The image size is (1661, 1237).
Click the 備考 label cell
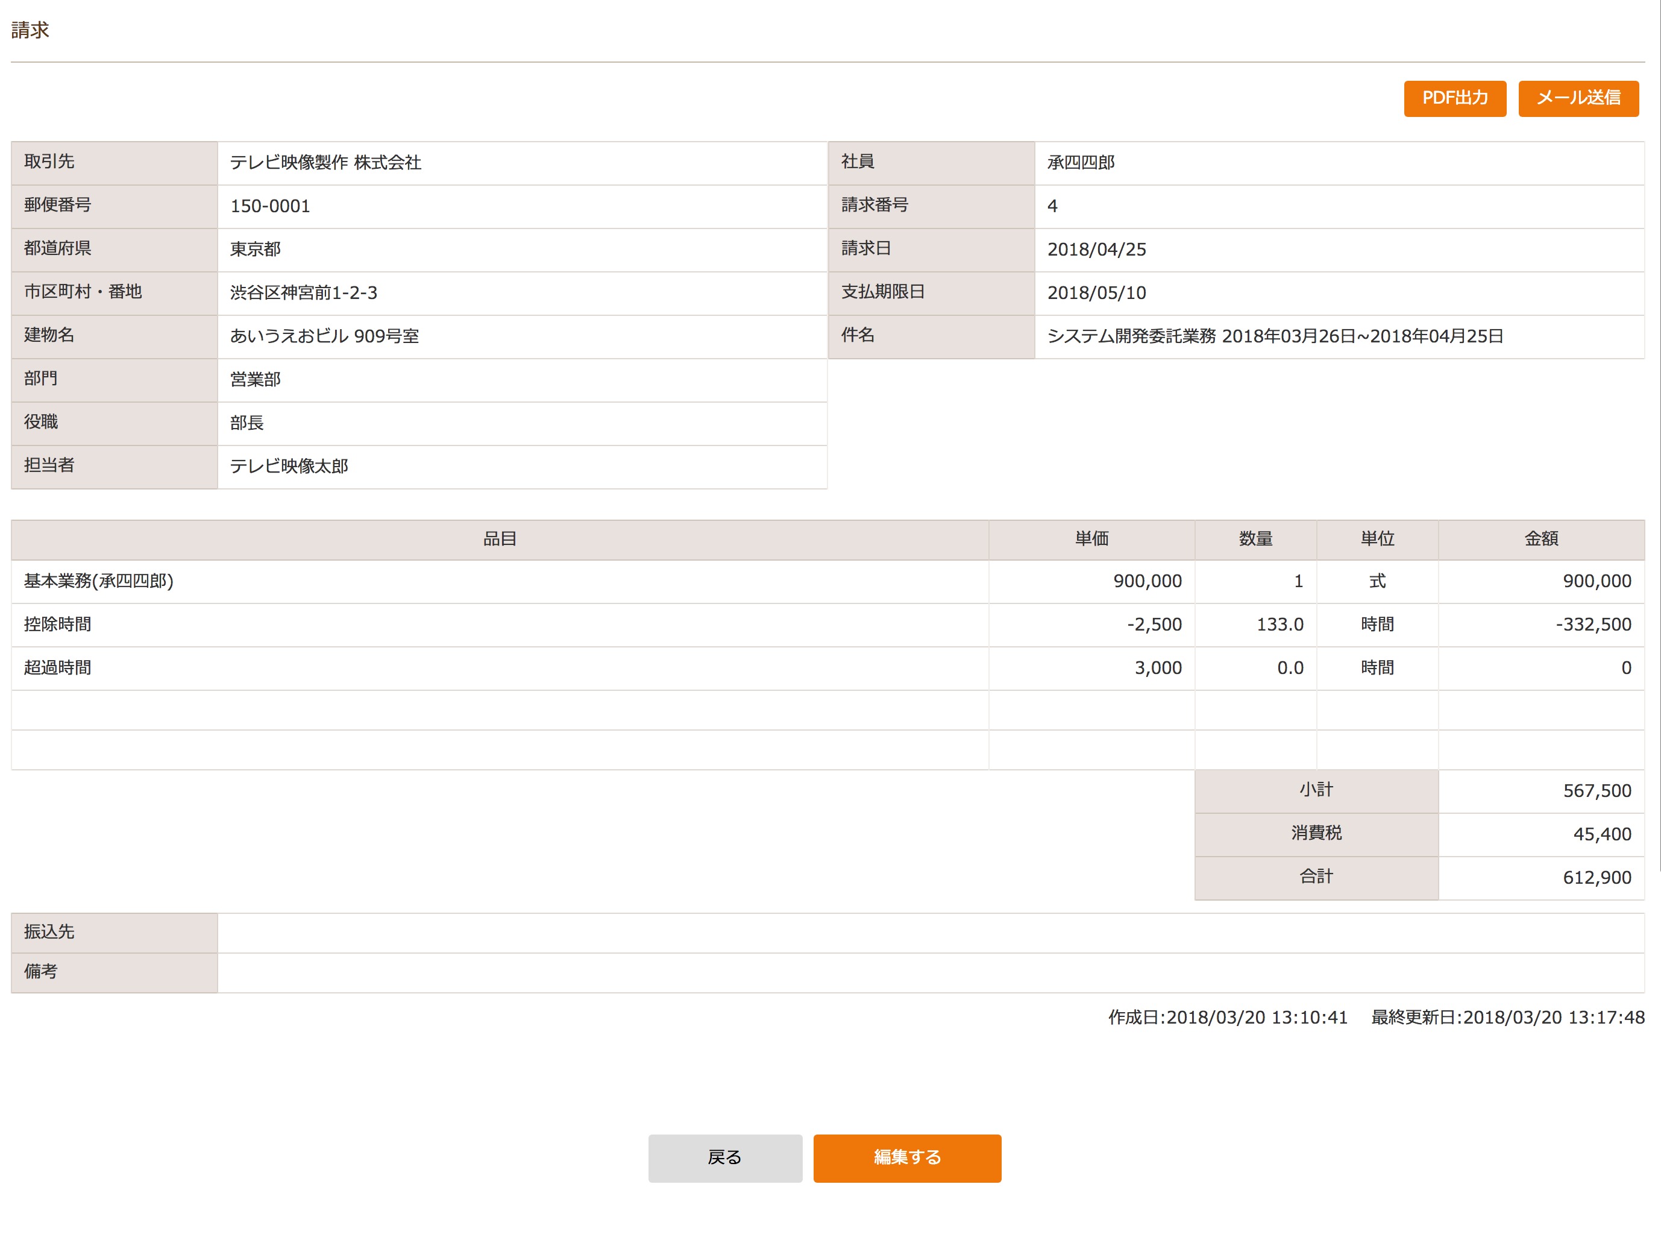coord(115,973)
